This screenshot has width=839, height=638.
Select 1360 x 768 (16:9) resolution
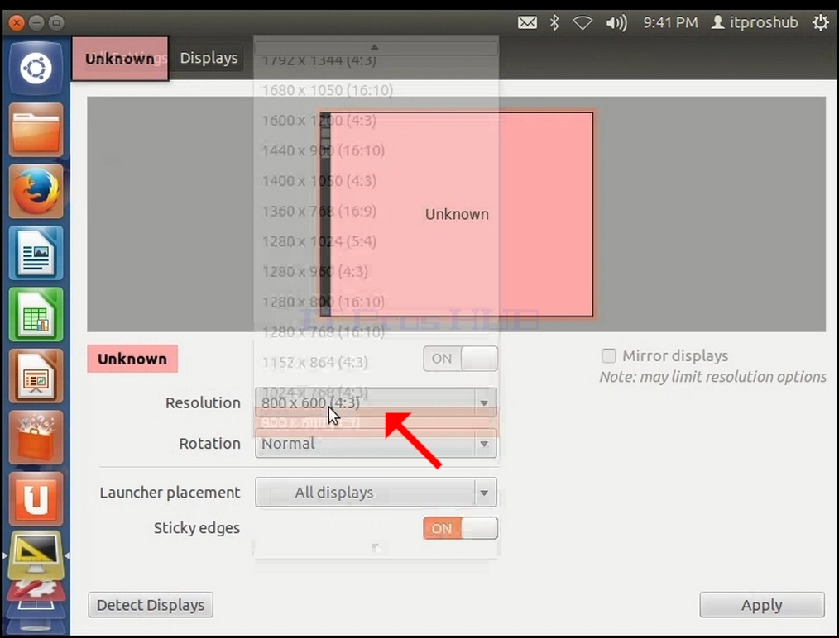[x=376, y=211]
